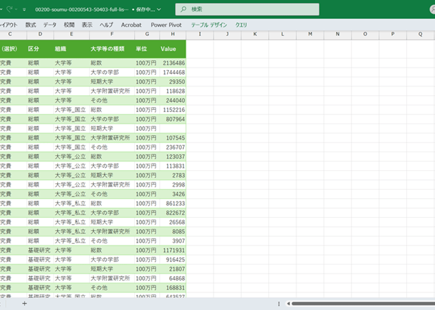Viewport: 435px width, 310px height.
Task: Select the cell with value 2783
Action: [x=173, y=176]
